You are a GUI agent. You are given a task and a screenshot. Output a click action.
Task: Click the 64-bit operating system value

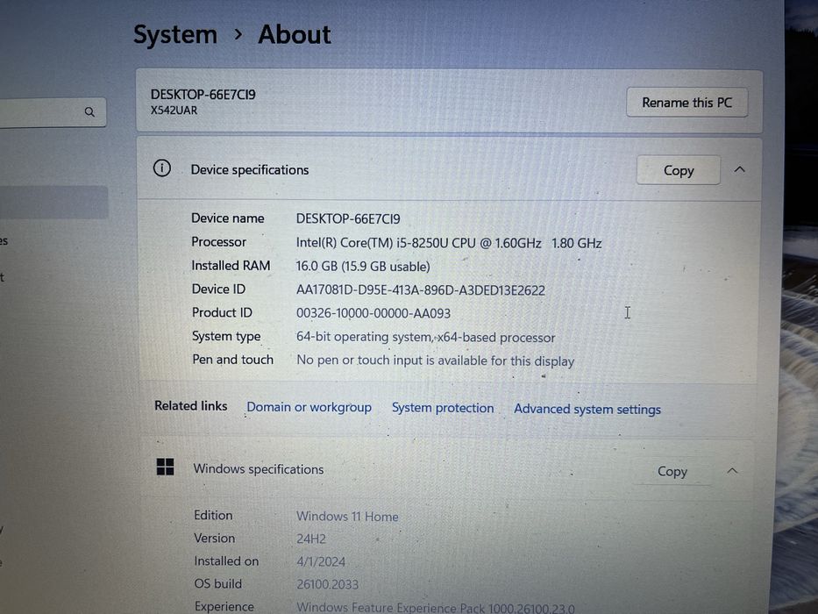(x=426, y=338)
